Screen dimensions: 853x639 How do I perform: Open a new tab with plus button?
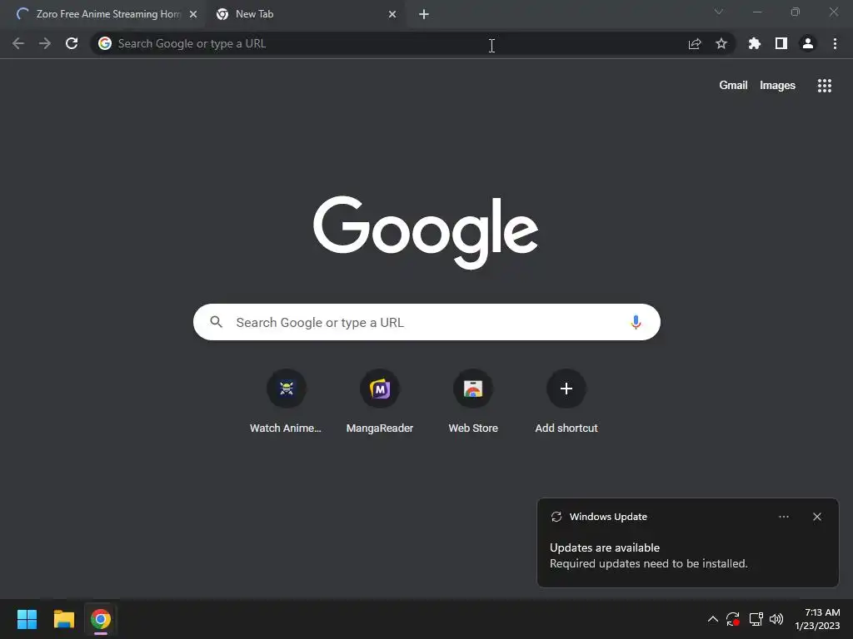pos(424,14)
